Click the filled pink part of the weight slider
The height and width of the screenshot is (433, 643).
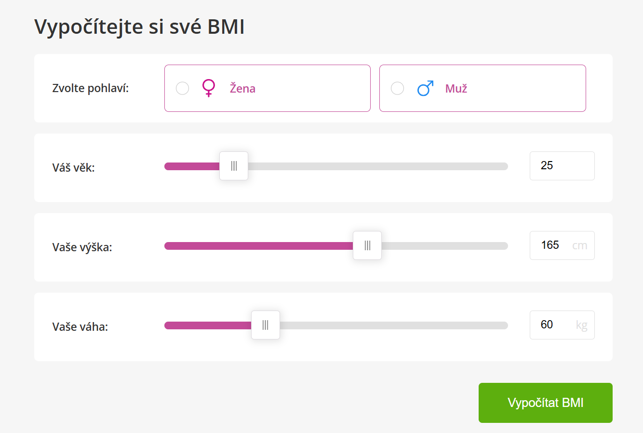coord(208,325)
